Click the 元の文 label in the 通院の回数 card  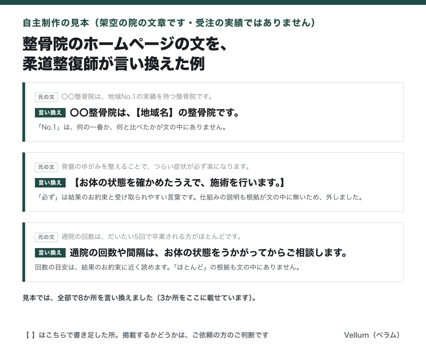(x=46, y=237)
